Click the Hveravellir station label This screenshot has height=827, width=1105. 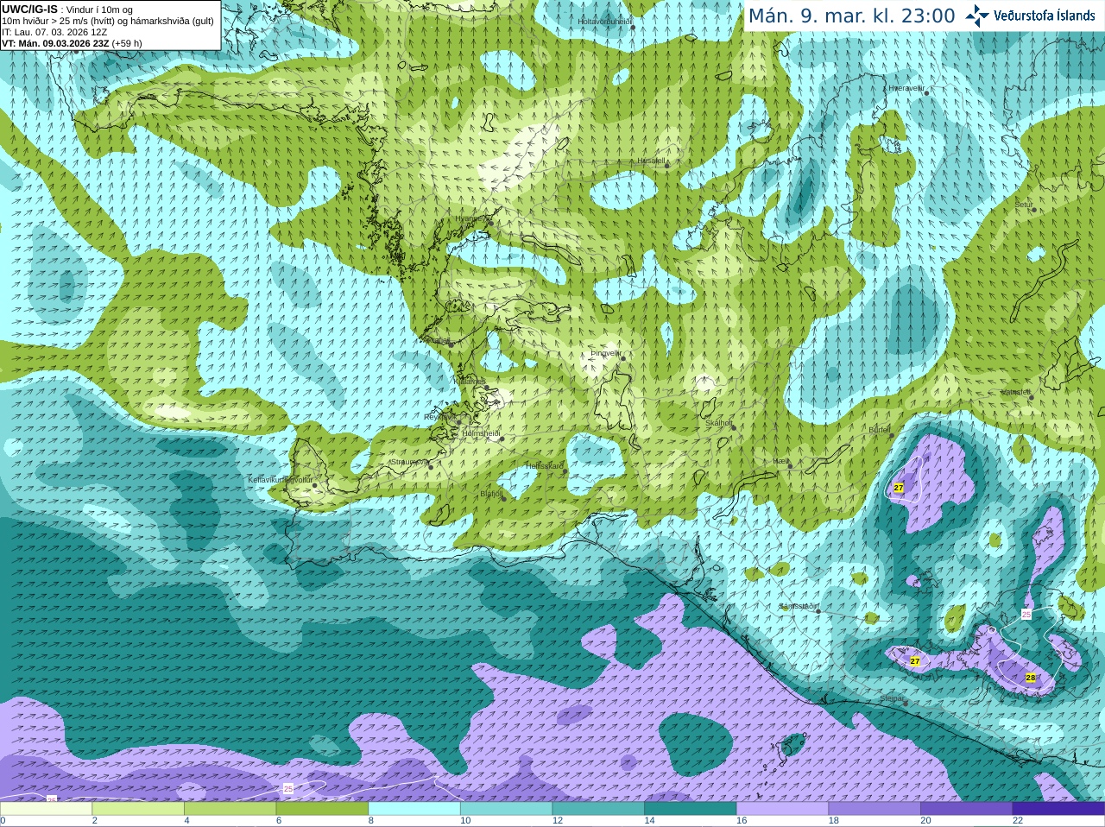[x=906, y=88]
